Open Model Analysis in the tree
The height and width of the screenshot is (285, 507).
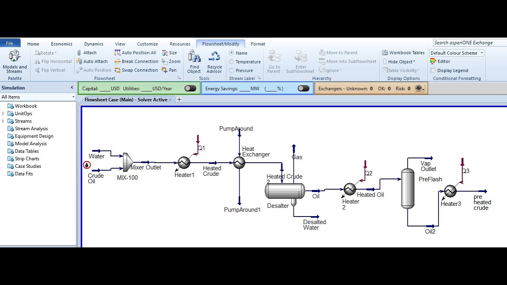30,144
